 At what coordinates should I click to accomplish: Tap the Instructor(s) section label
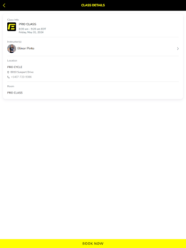coord(14,42)
